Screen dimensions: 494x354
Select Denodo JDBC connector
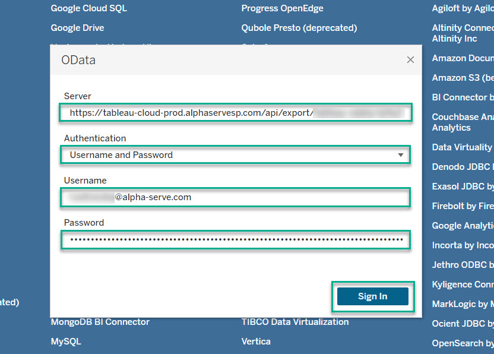tap(463, 167)
